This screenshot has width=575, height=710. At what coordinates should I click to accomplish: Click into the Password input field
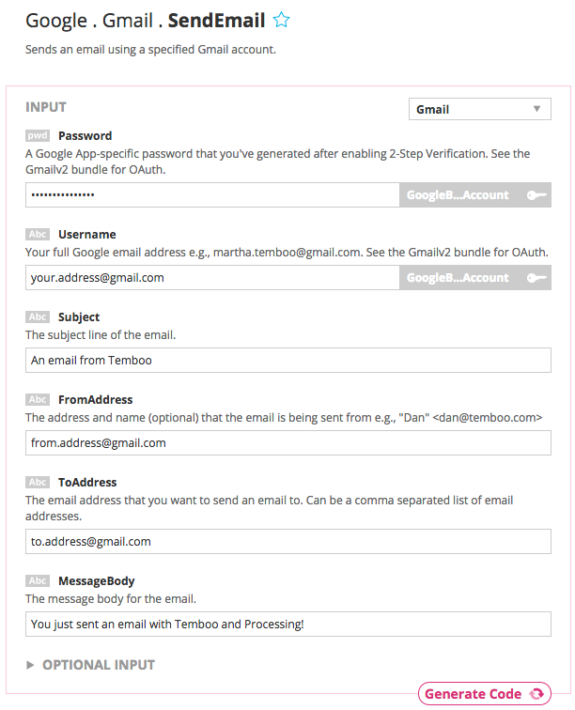click(213, 195)
